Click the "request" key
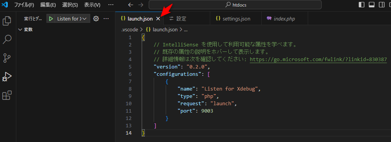The width and height of the screenshot is (391, 142). pos(190,103)
